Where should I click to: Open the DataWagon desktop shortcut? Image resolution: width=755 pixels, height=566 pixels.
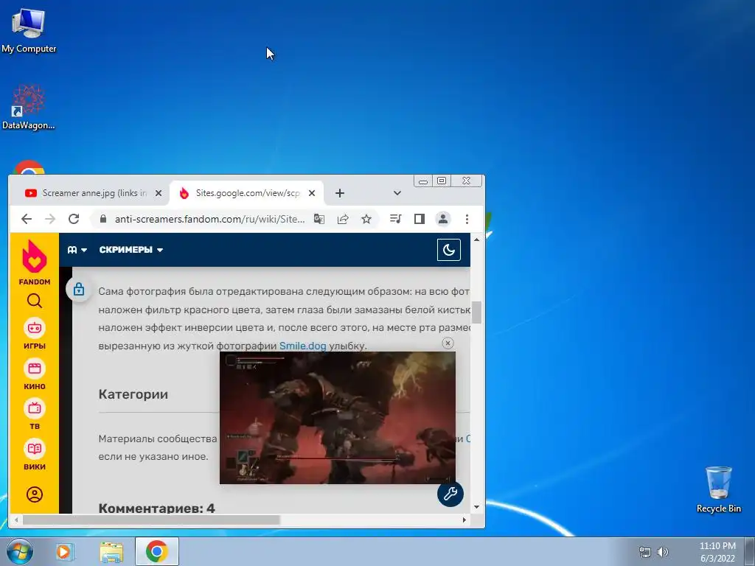tap(29, 107)
